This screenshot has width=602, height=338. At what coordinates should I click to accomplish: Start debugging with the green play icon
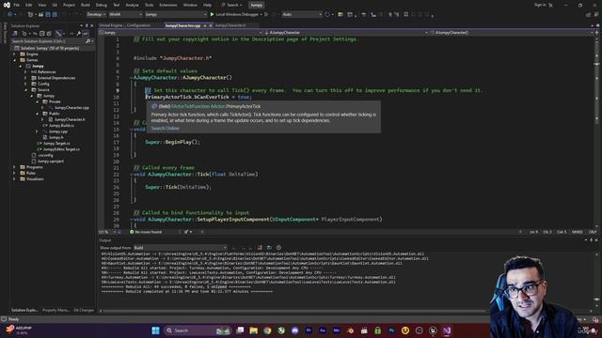click(x=212, y=14)
